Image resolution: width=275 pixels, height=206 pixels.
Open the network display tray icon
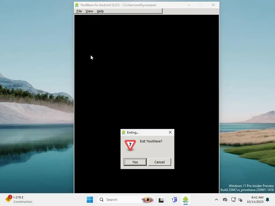coord(233,200)
